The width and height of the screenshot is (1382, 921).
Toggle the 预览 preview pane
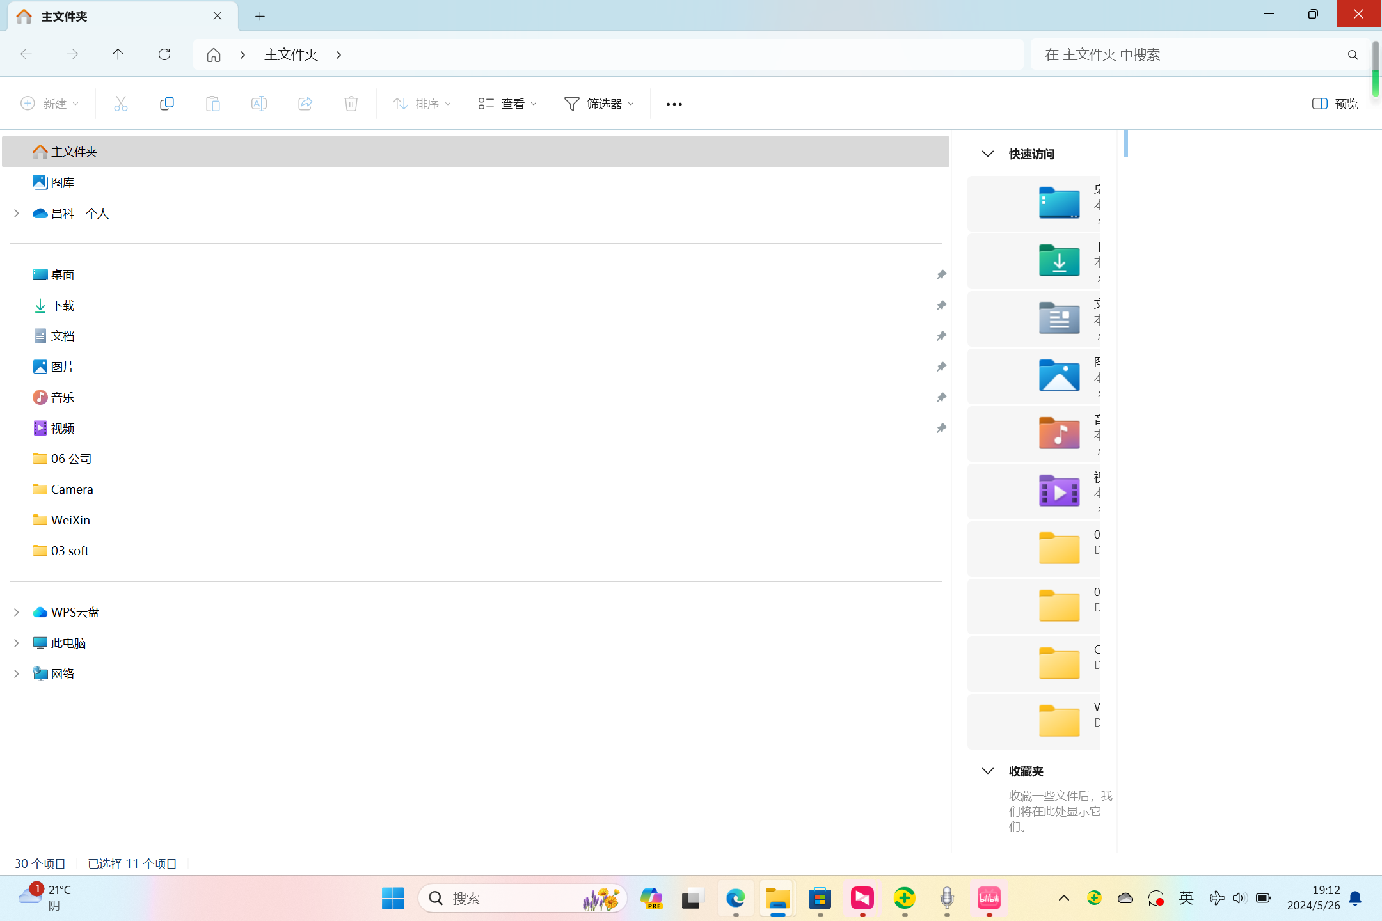1335,104
